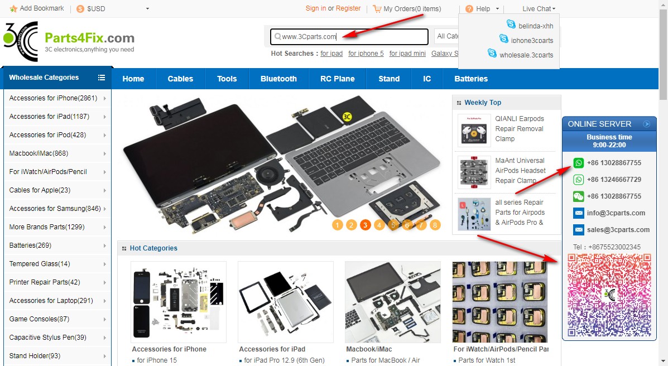This screenshot has height=366, width=668.
Task: Click the orange dollar currency icon
Action: click(x=80, y=8)
